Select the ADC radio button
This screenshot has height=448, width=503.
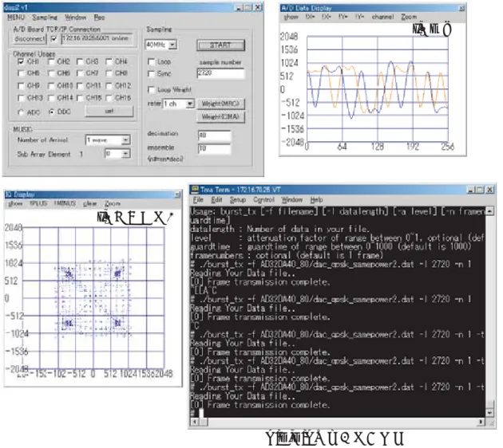pos(22,112)
